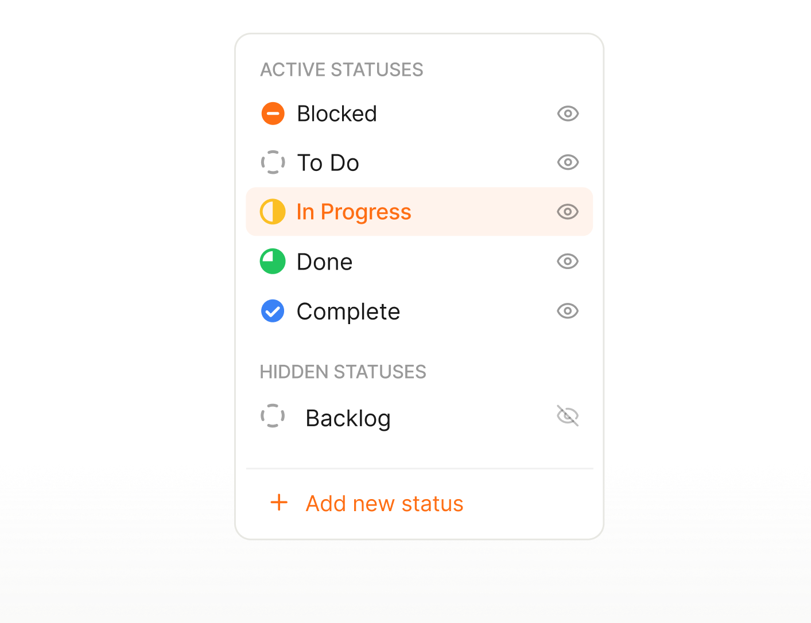This screenshot has width=811, height=623.
Task: Toggle the Done status eye icon
Action: [x=567, y=261]
